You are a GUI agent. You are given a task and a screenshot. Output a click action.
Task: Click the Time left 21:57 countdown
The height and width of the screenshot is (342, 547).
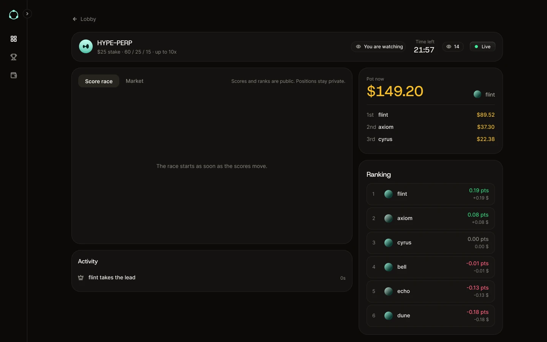pos(424,47)
